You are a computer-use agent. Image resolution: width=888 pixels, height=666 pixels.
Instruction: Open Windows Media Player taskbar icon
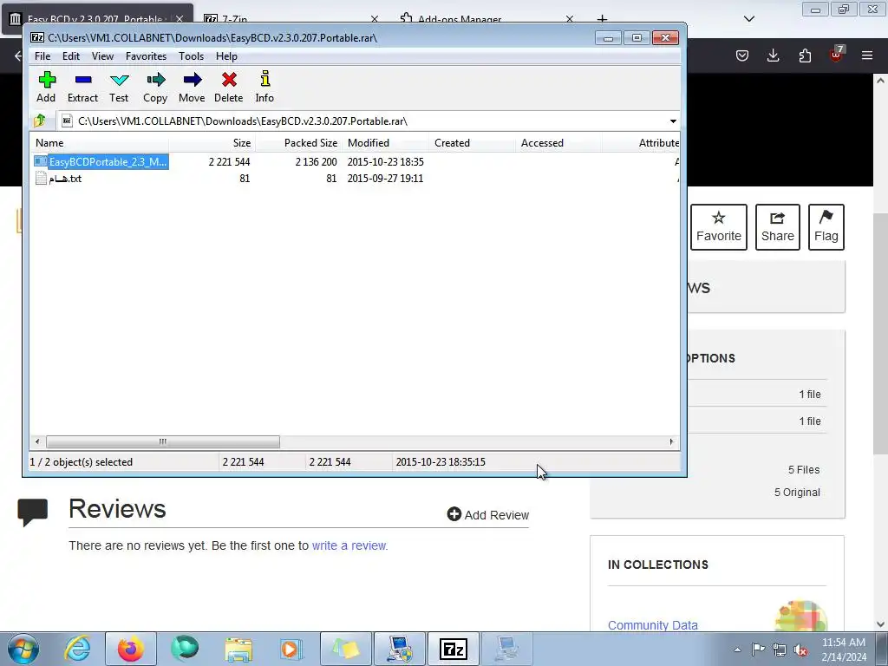(291, 649)
